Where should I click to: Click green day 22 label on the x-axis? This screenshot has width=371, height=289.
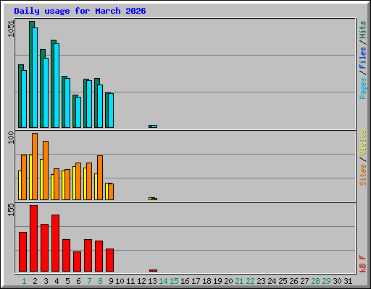coord(250,281)
